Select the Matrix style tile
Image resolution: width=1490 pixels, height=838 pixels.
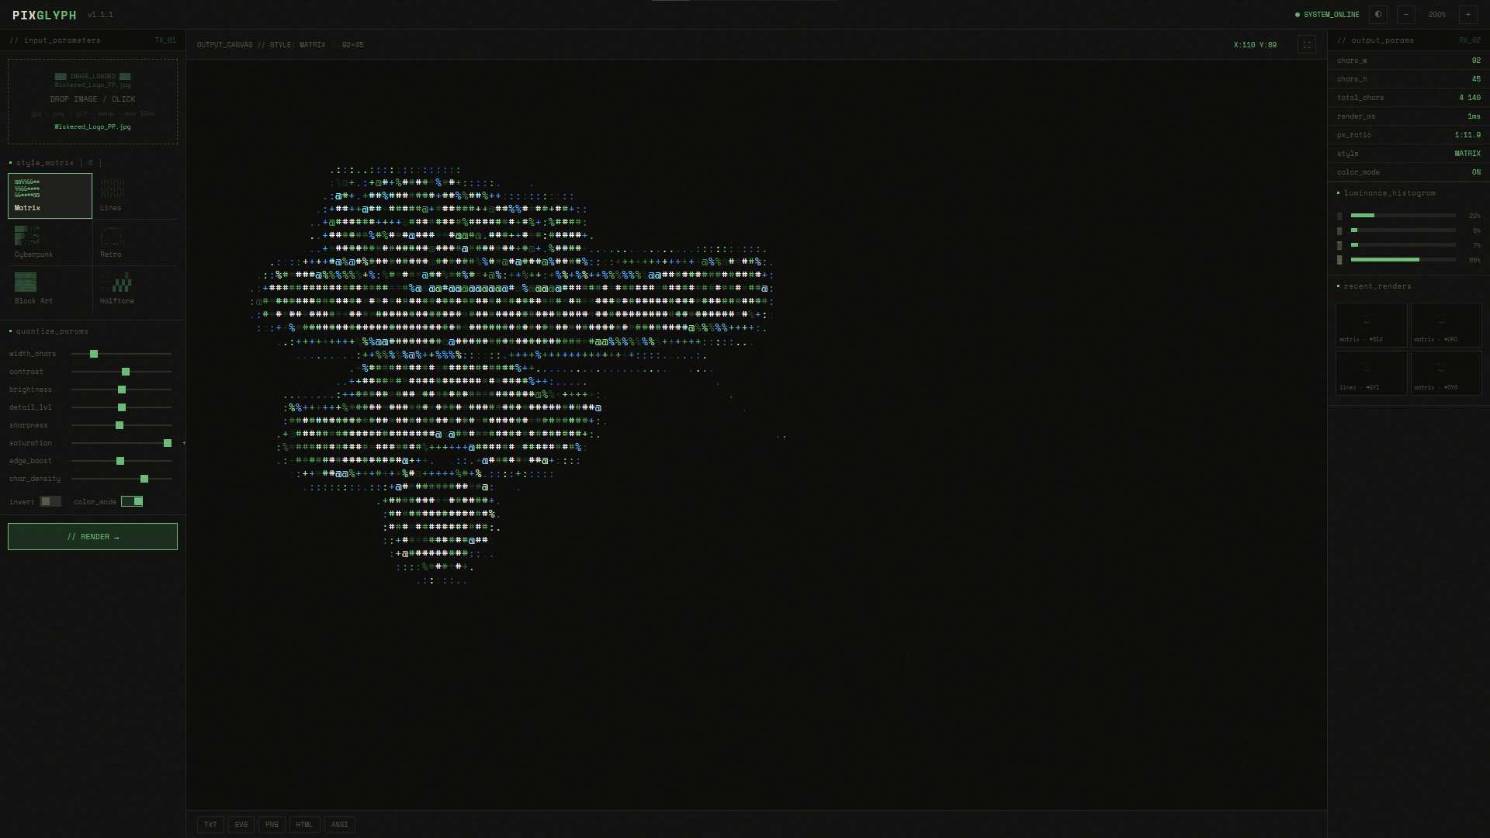click(x=50, y=196)
